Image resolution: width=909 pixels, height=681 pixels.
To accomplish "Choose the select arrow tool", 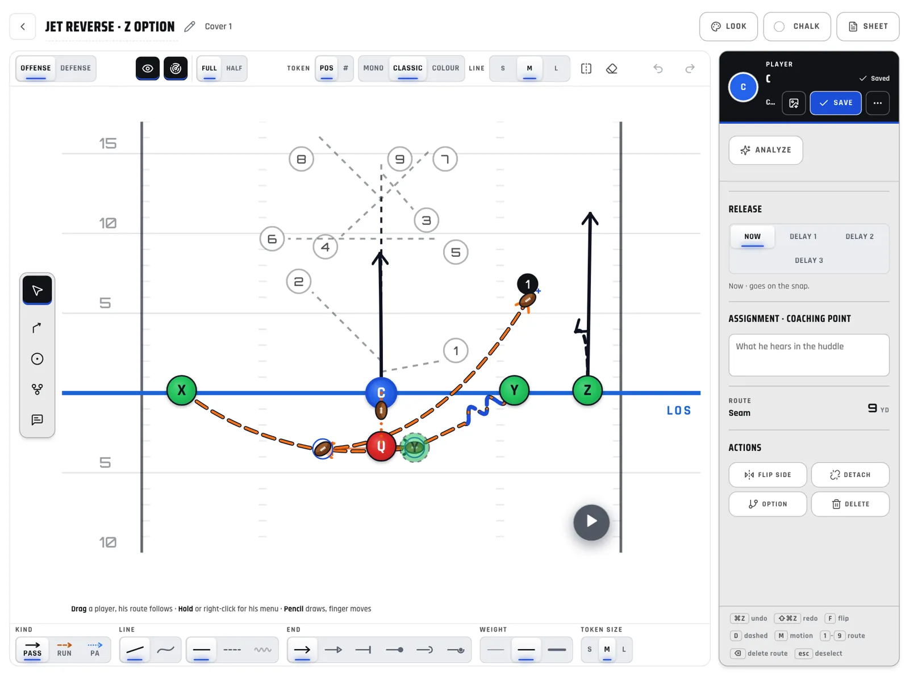I will tap(37, 290).
